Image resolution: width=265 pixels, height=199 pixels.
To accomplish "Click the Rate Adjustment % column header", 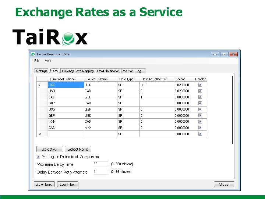I will [156, 79].
